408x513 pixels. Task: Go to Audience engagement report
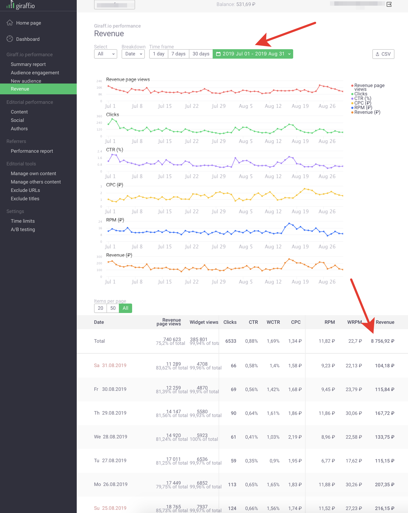(x=35, y=73)
